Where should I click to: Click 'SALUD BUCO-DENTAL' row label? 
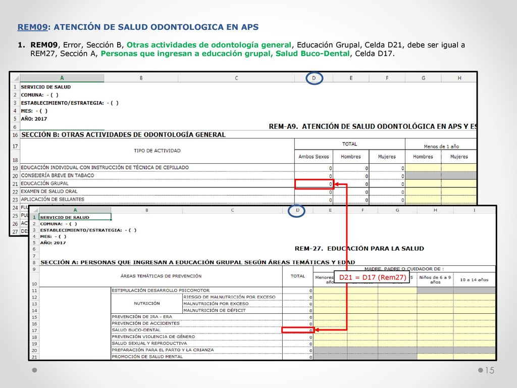click(136, 330)
